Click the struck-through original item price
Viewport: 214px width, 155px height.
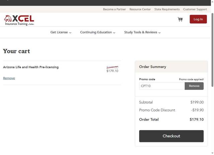point(112,67)
